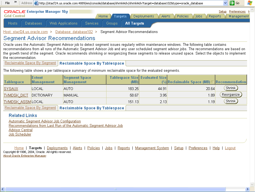The height and width of the screenshot is (192, 255).
Task: Open the Job Scheduler link
Action: point(20,134)
